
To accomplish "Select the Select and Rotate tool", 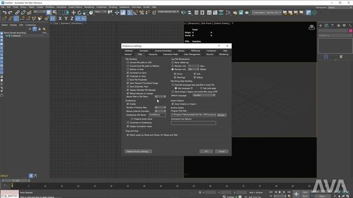I will click(x=79, y=13).
